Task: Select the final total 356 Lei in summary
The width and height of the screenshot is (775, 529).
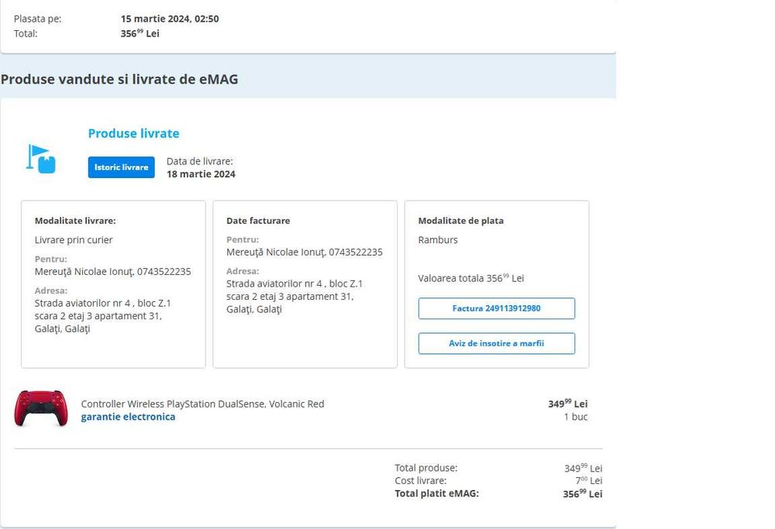Action: pos(582,493)
